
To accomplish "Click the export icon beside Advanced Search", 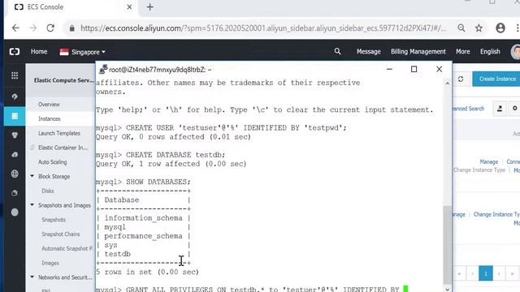I will pyautogui.click(x=500, y=109).
